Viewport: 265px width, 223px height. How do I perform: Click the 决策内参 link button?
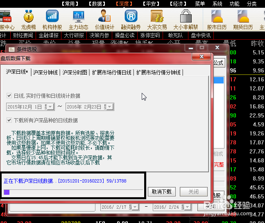100,35
